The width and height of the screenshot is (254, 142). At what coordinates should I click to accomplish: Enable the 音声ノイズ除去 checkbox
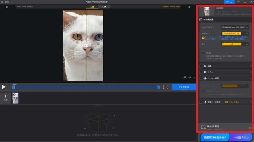point(201,102)
